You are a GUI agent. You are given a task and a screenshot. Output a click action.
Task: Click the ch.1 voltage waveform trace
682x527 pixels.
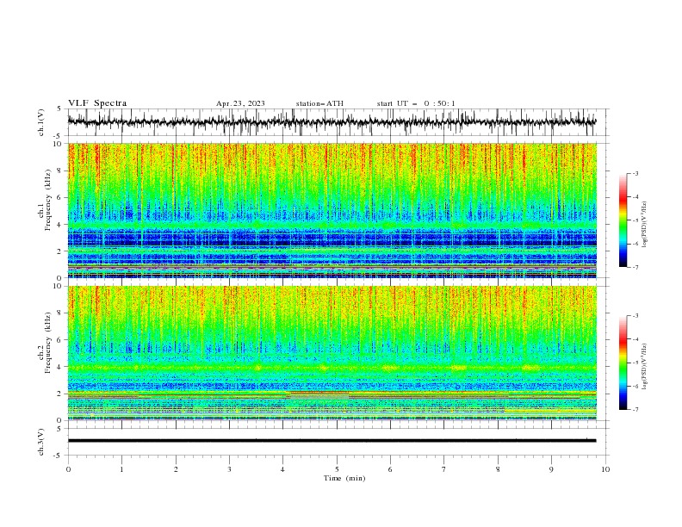332,121
